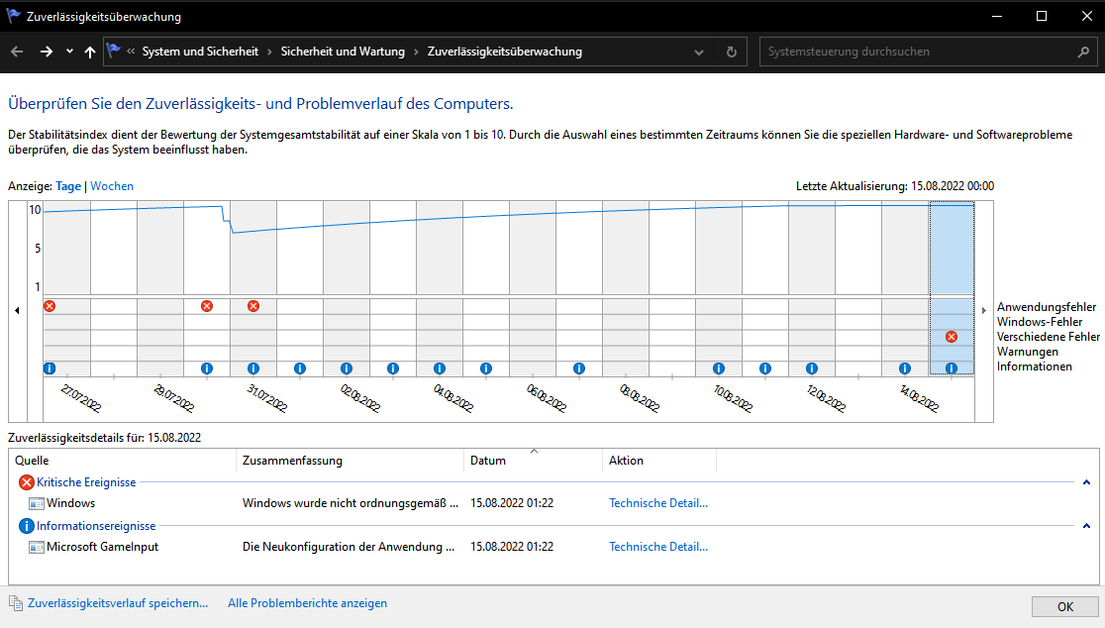The image size is (1105, 628).
Task: Click Zuverlässigkeitsverlauf speichern link
Action: [118, 603]
